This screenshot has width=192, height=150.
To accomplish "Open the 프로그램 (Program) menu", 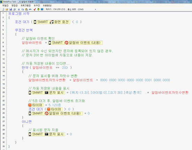I will coord(25,6).
